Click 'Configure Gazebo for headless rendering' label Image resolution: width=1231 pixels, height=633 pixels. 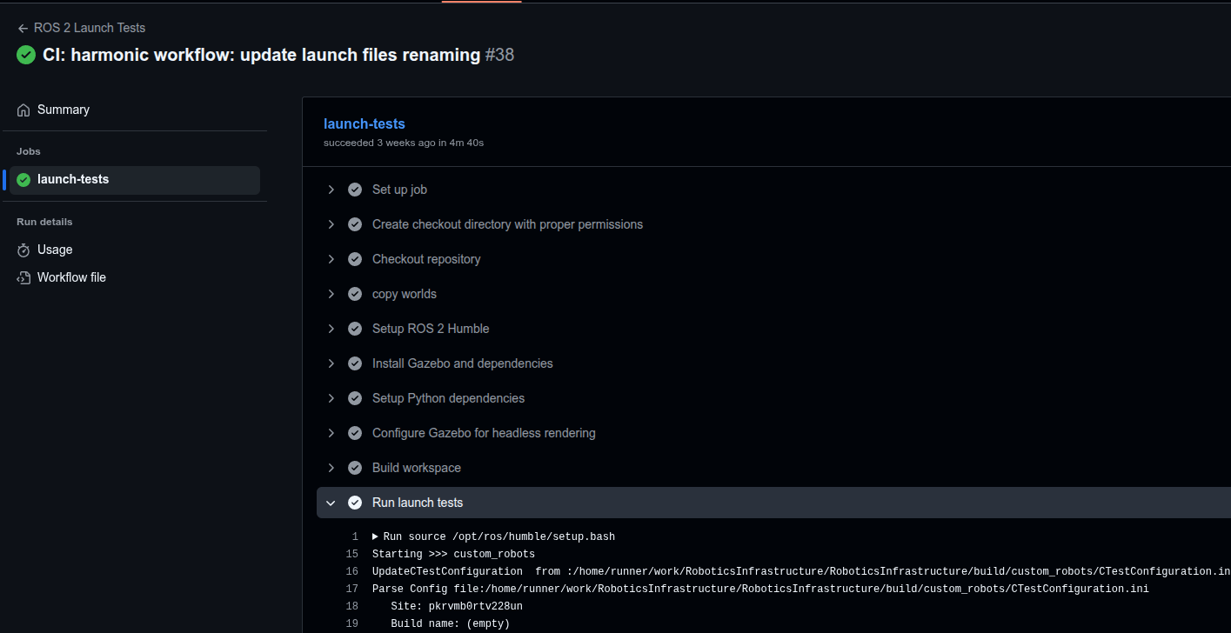[x=484, y=433]
